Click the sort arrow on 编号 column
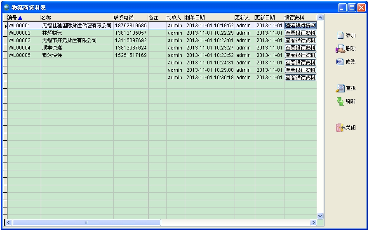 [x=20, y=18]
